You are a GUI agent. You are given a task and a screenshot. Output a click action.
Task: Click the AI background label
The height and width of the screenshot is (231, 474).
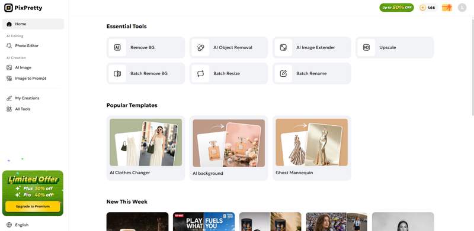pyautogui.click(x=208, y=174)
